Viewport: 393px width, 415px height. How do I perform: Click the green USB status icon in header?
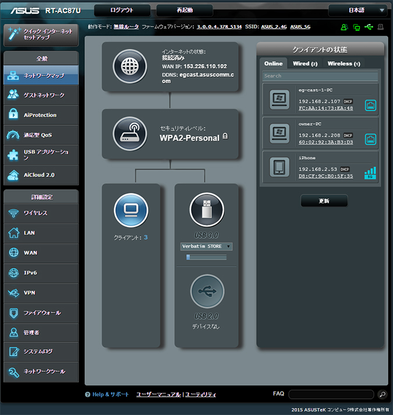369,27
